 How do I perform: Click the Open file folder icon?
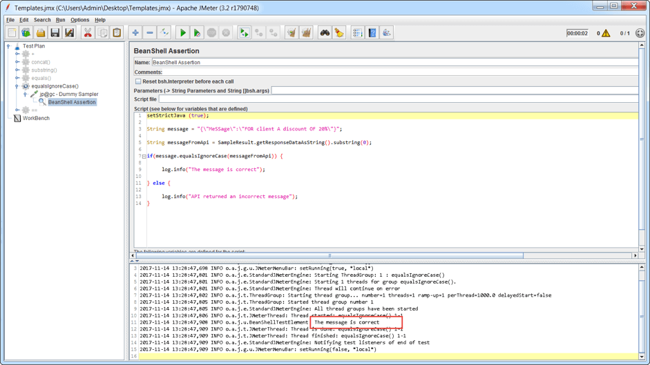(x=41, y=32)
